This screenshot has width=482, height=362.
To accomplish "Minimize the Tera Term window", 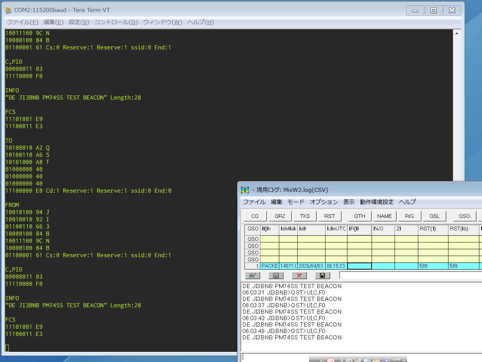I will [415, 11].
